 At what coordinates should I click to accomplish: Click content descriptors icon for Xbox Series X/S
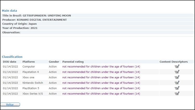pyautogui.click(x=177, y=94)
